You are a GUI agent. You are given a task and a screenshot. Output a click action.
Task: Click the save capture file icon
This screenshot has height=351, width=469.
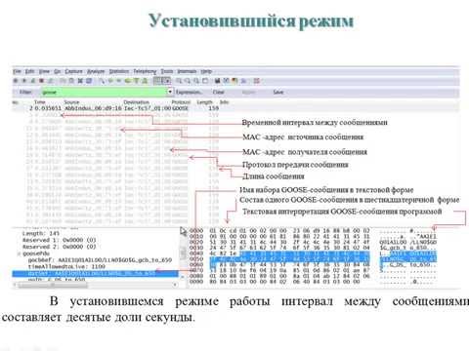point(71,81)
